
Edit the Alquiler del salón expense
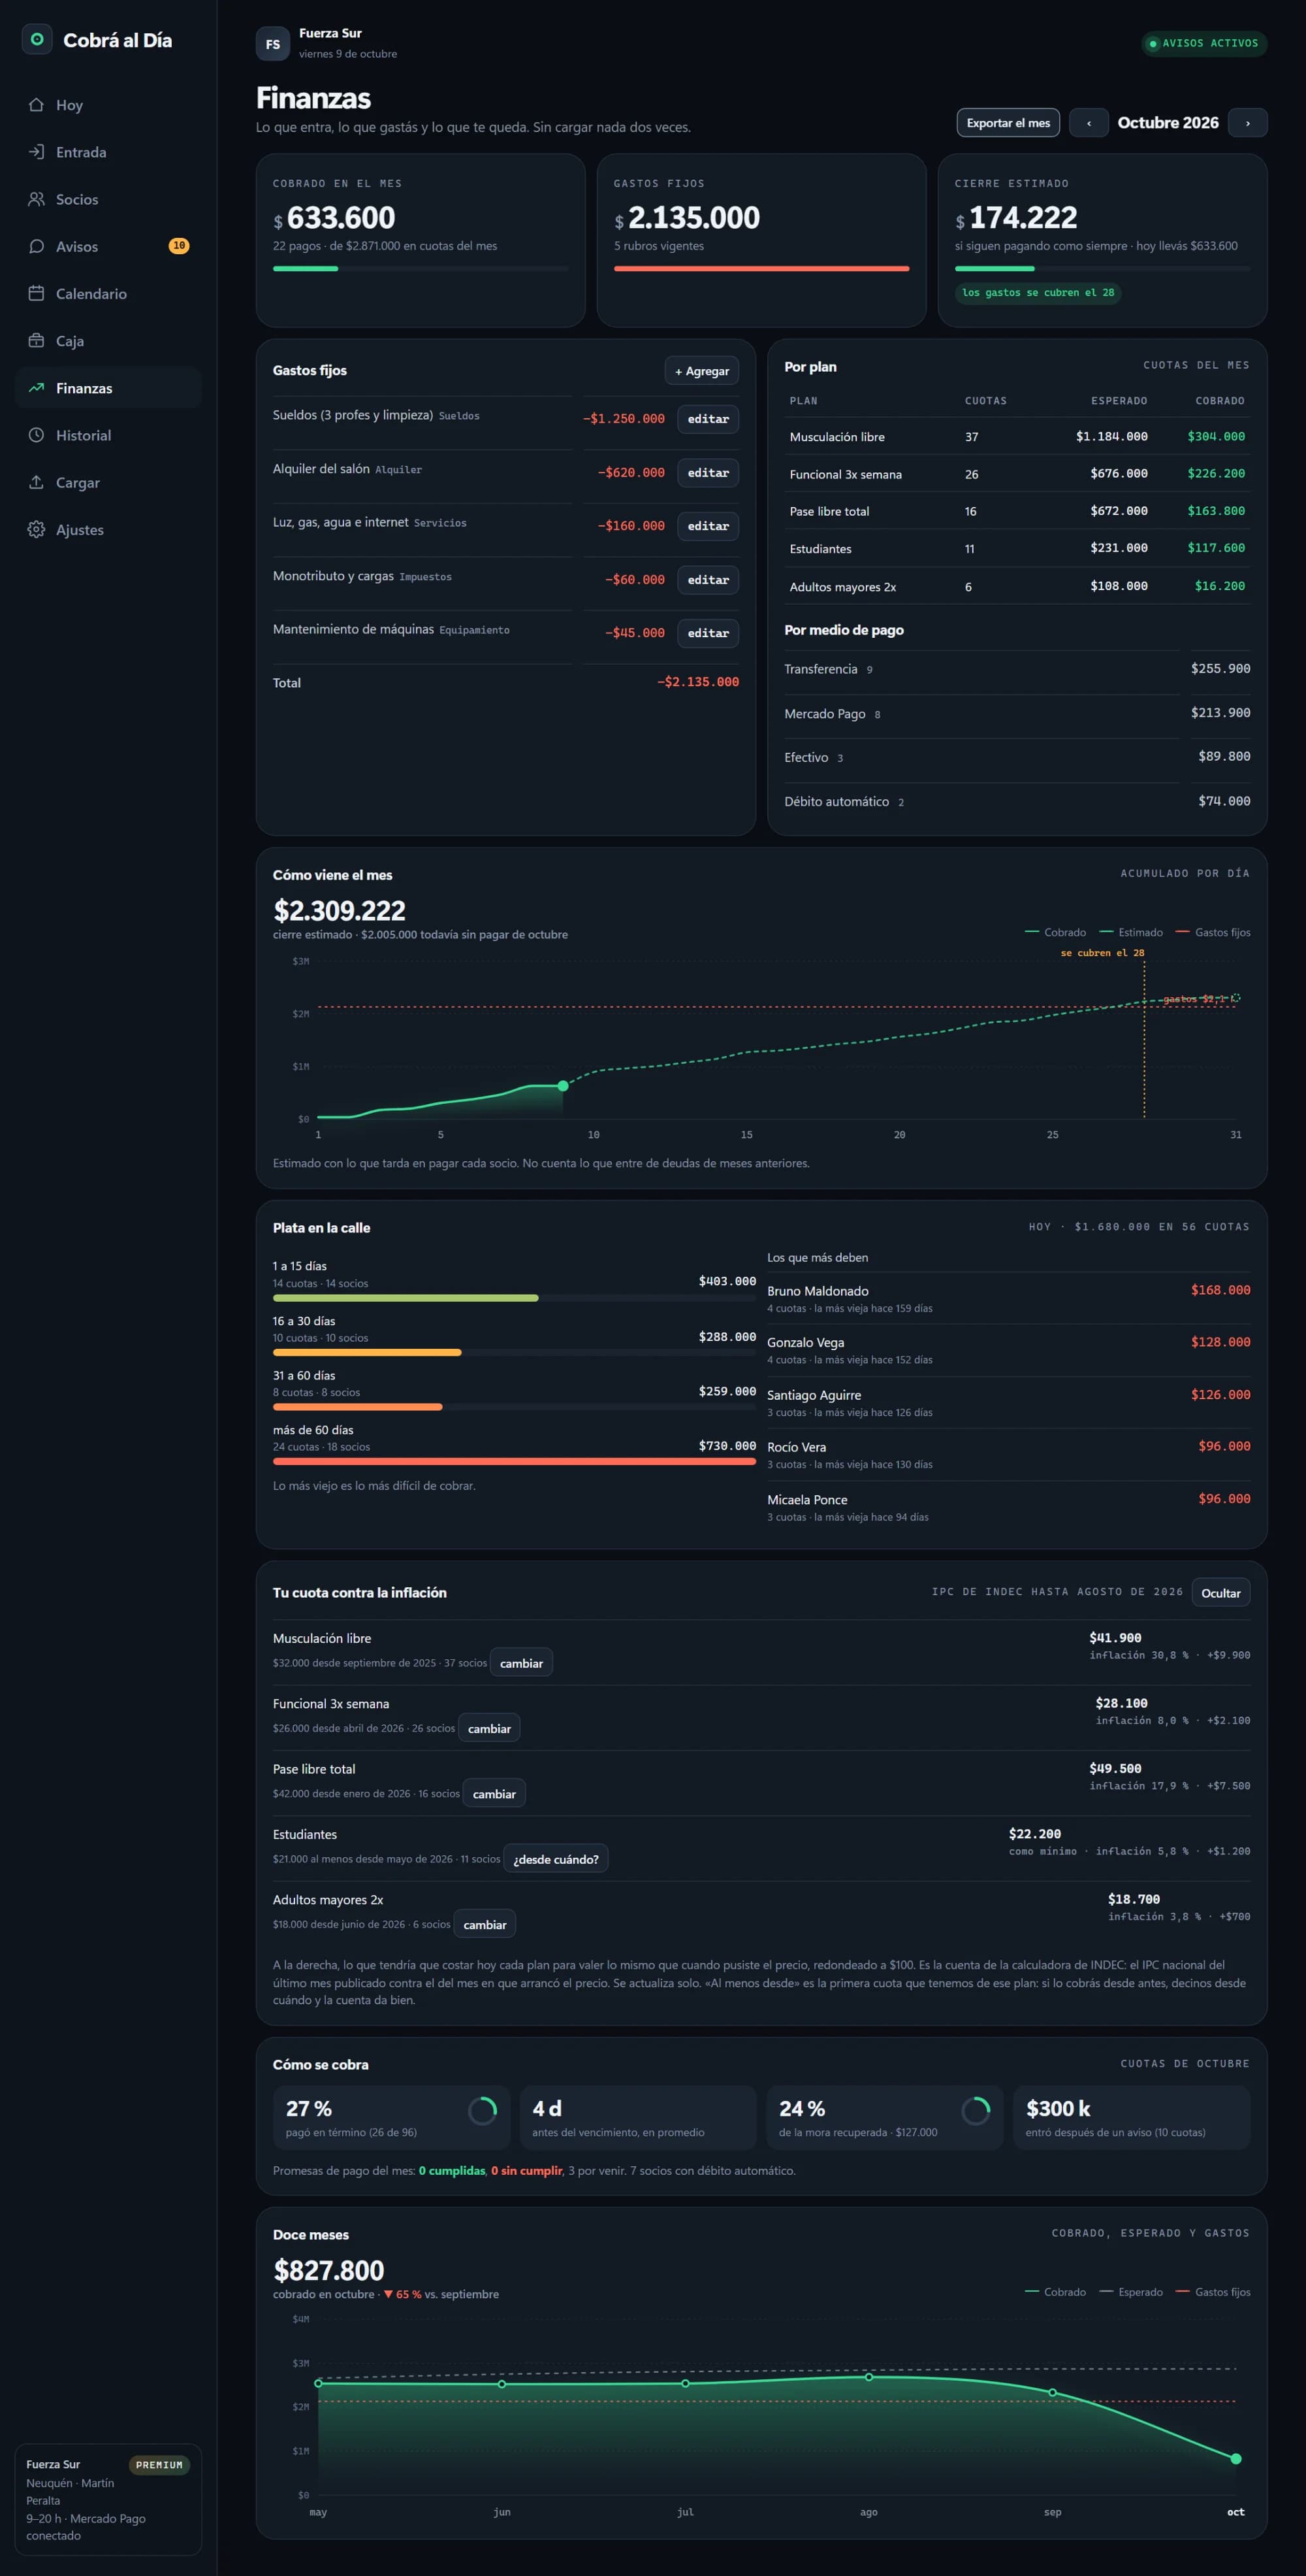707,473
